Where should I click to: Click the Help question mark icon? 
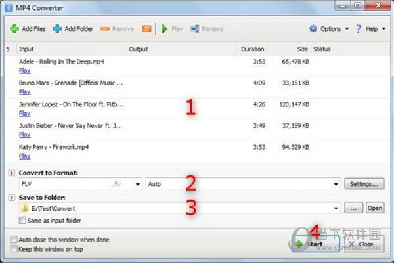pos(359,29)
